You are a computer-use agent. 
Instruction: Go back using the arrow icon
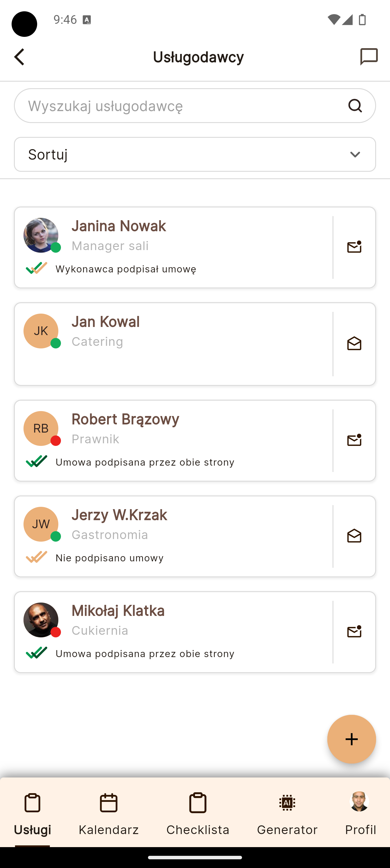click(x=19, y=57)
